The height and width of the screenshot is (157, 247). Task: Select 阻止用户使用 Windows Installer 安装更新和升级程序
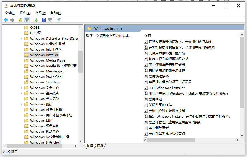tap(189, 94)
